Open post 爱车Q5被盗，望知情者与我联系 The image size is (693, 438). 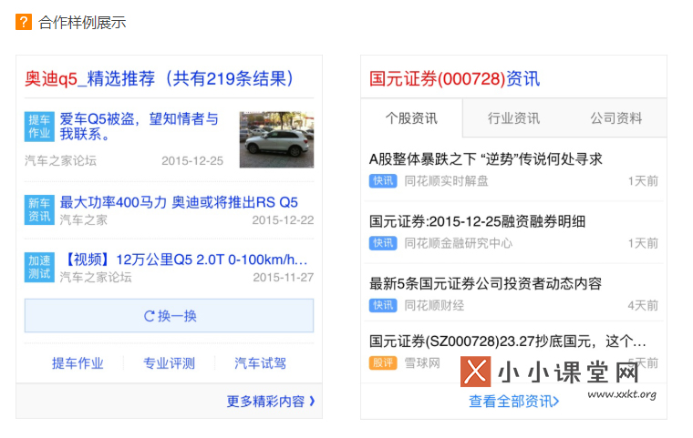[x=140, y=127]
